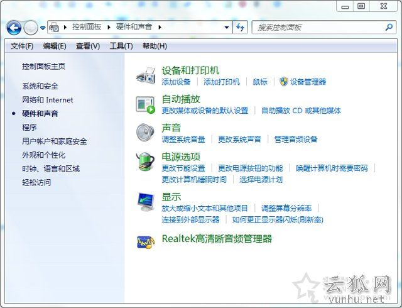Click the Devices and Printers icon
Image resolution: width=402 pixels, height=308 pixels.
(x=146, y=75)
